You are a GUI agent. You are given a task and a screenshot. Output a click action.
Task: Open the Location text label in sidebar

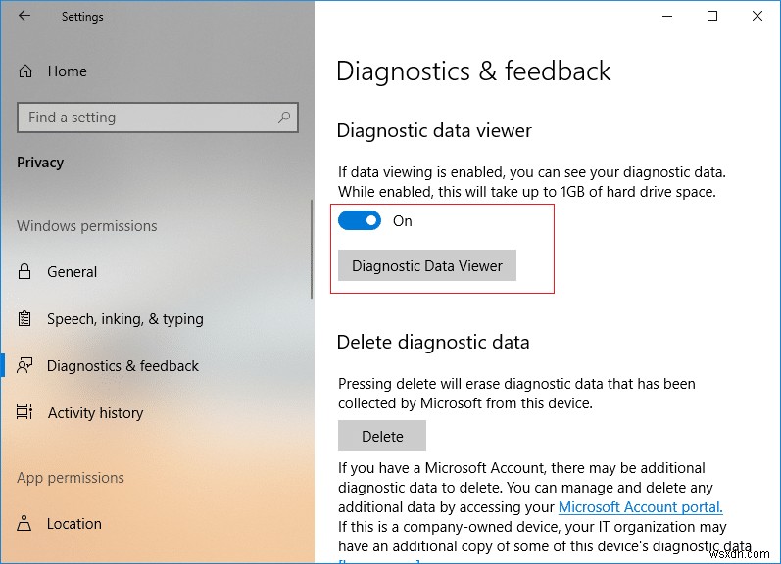[x=74, y=524]
